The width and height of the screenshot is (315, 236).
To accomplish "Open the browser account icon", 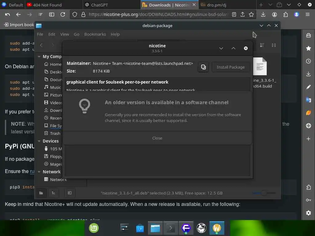I will (274, 14).
